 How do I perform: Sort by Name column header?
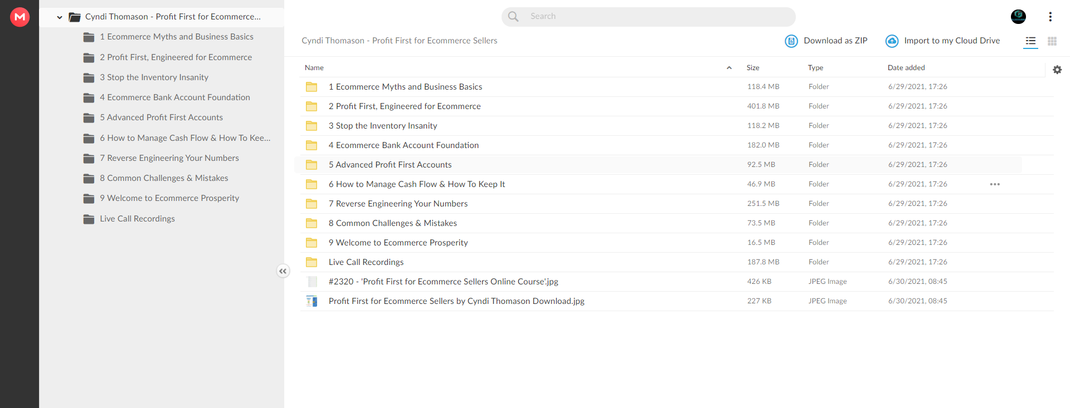point(314,68)
